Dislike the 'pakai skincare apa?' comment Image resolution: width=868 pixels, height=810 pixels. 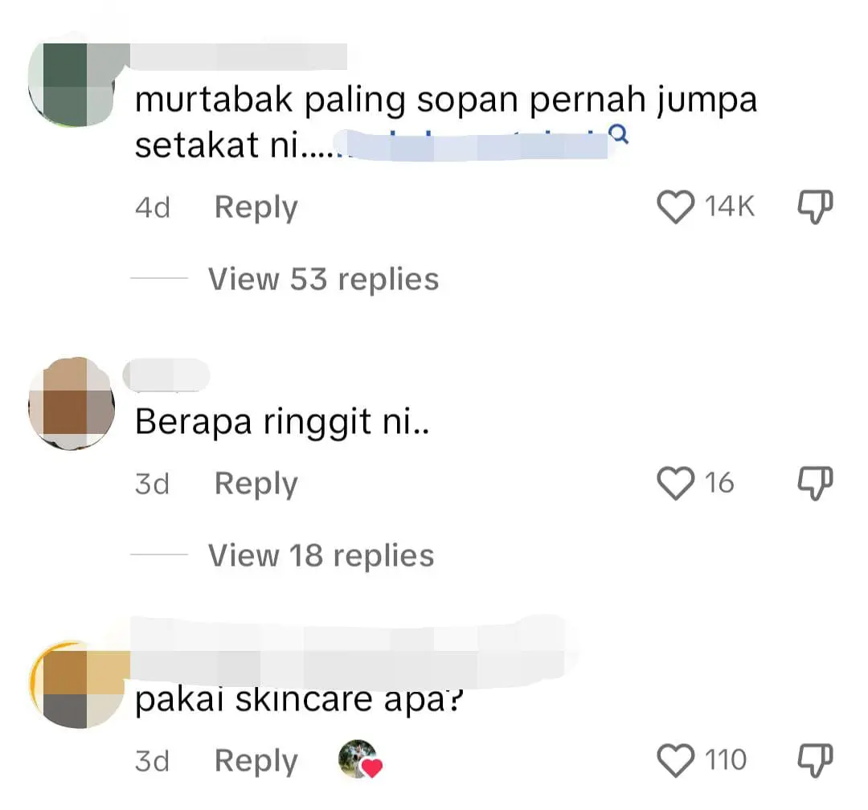(x=815, y=760)
